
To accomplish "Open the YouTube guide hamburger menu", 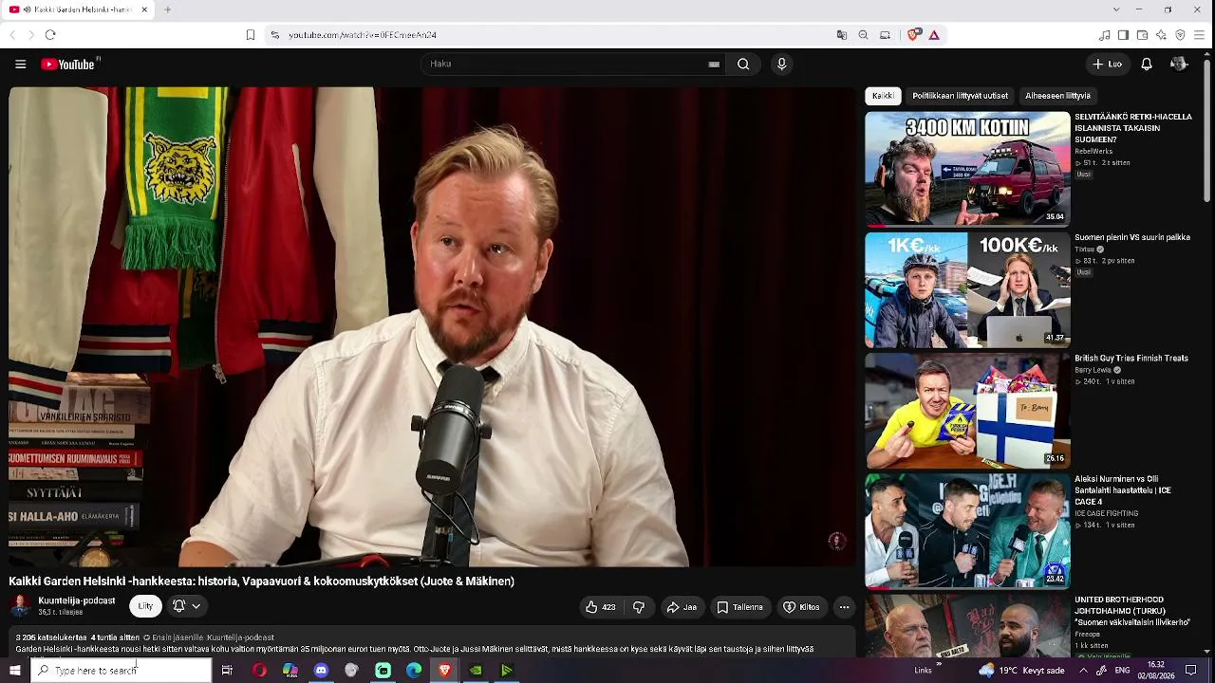I will tap(20, 65).
